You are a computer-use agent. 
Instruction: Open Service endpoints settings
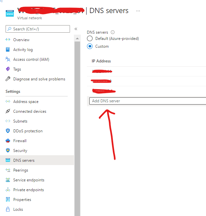click(x=29, y=180)
